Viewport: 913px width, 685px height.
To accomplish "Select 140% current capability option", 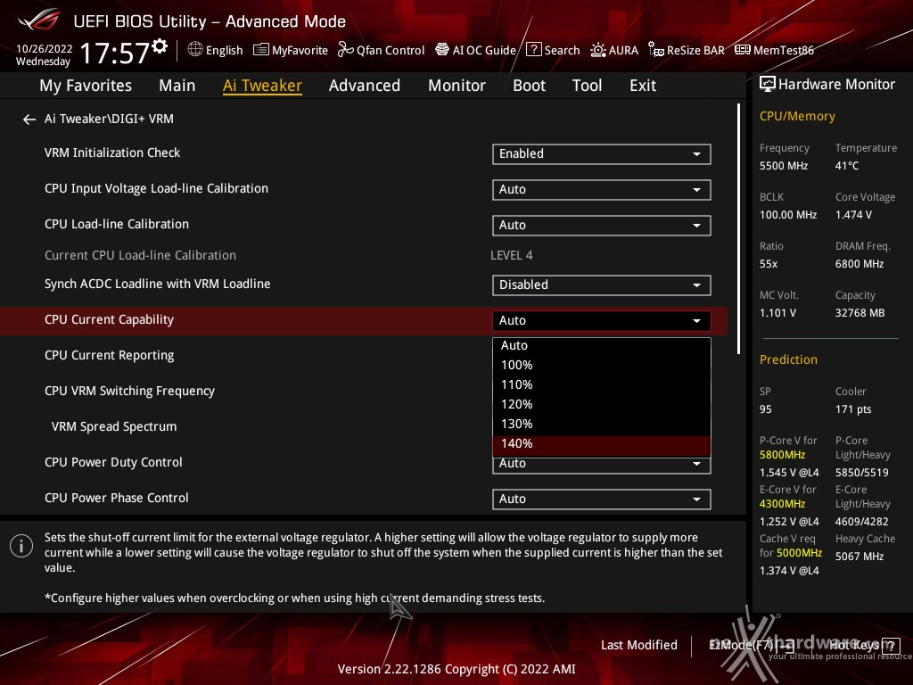I will pyautogui.click(x=602, y=444).
